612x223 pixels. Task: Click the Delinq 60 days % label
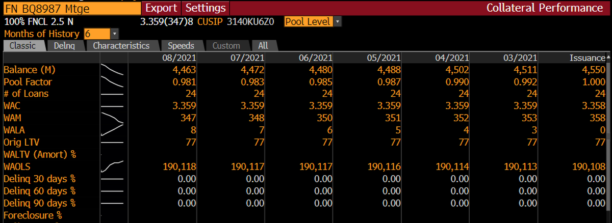[x=39, y=191]
